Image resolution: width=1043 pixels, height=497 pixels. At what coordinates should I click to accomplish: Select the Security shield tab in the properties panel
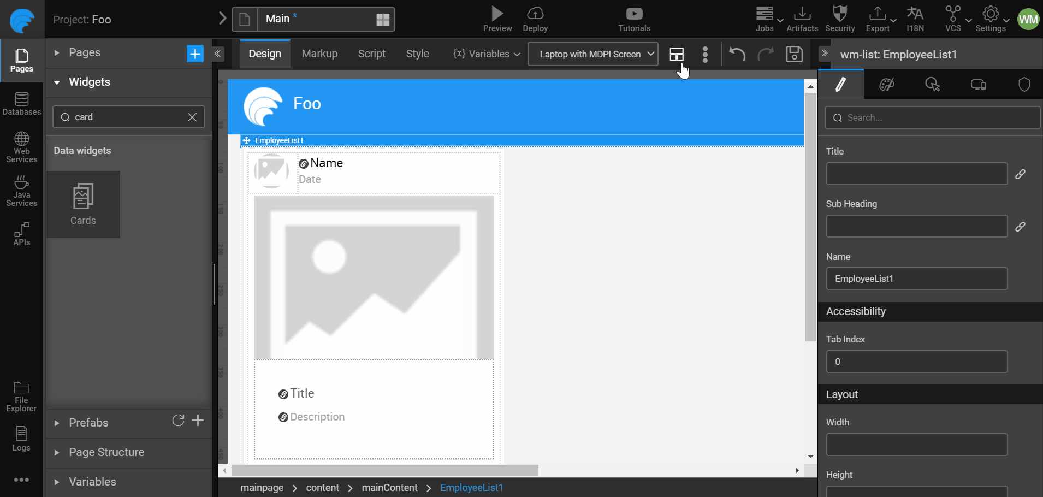pyautogui.click(x=1024, y=84)
